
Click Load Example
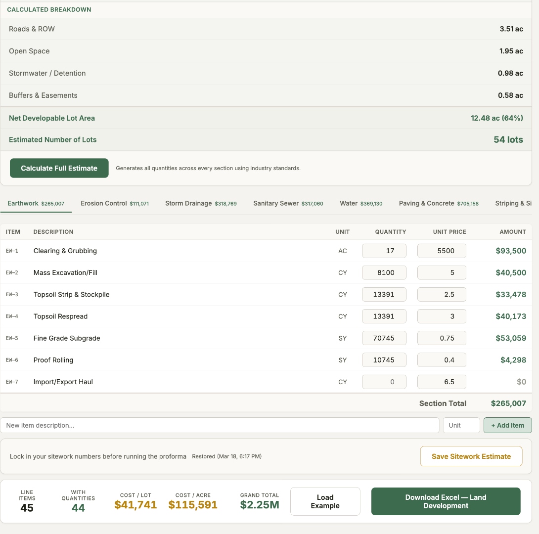point(325,501)
